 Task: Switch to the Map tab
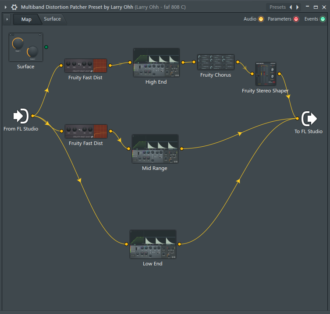[x=26, y=19]
